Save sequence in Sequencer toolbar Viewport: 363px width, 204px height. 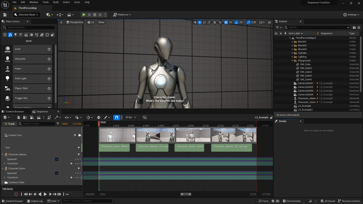(18, 117)
